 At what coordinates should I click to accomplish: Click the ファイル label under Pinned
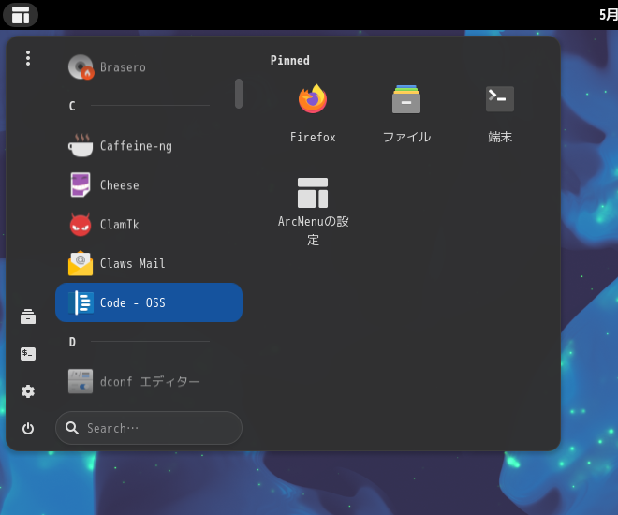pos(406,137)
